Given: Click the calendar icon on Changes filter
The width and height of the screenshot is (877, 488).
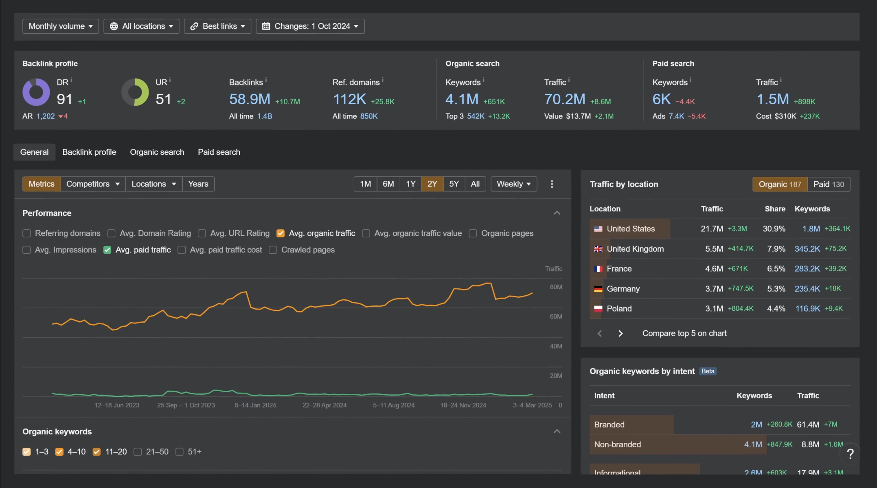Looking at the screenshot, I should point(267,26).
